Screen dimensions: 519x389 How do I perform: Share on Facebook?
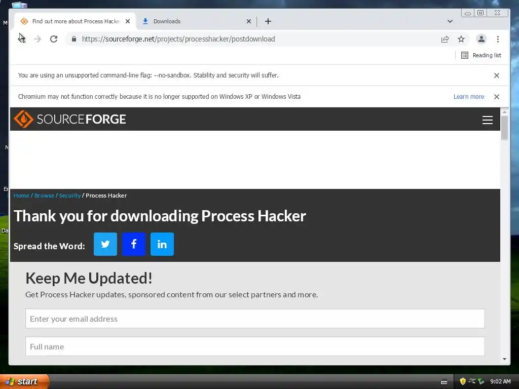tap(134, 244)
